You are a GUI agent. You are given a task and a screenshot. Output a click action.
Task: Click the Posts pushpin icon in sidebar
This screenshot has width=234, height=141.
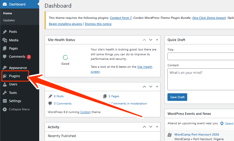point(5,32)
